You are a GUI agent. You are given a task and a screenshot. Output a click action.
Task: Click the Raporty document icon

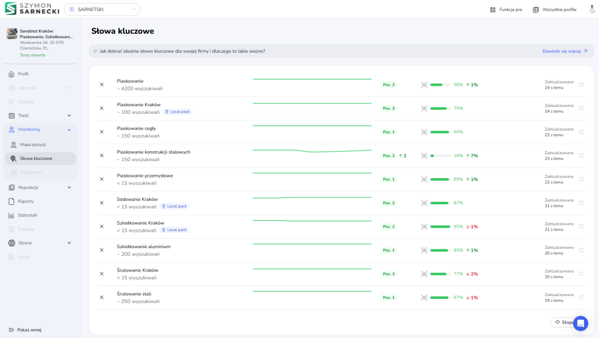pos(12,201)
